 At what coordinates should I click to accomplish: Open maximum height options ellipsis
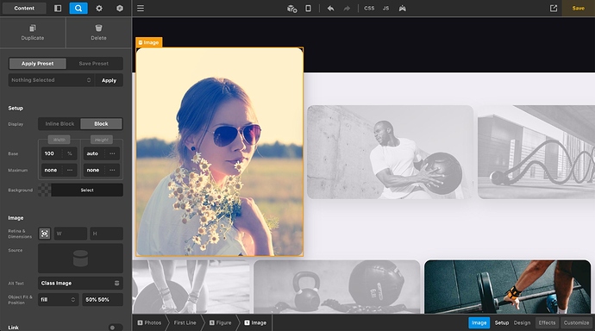click(x=112, y=170)
